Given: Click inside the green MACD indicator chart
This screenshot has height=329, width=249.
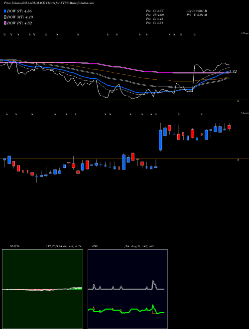Looking at the screenshot, I should click(x=42, y=289).
